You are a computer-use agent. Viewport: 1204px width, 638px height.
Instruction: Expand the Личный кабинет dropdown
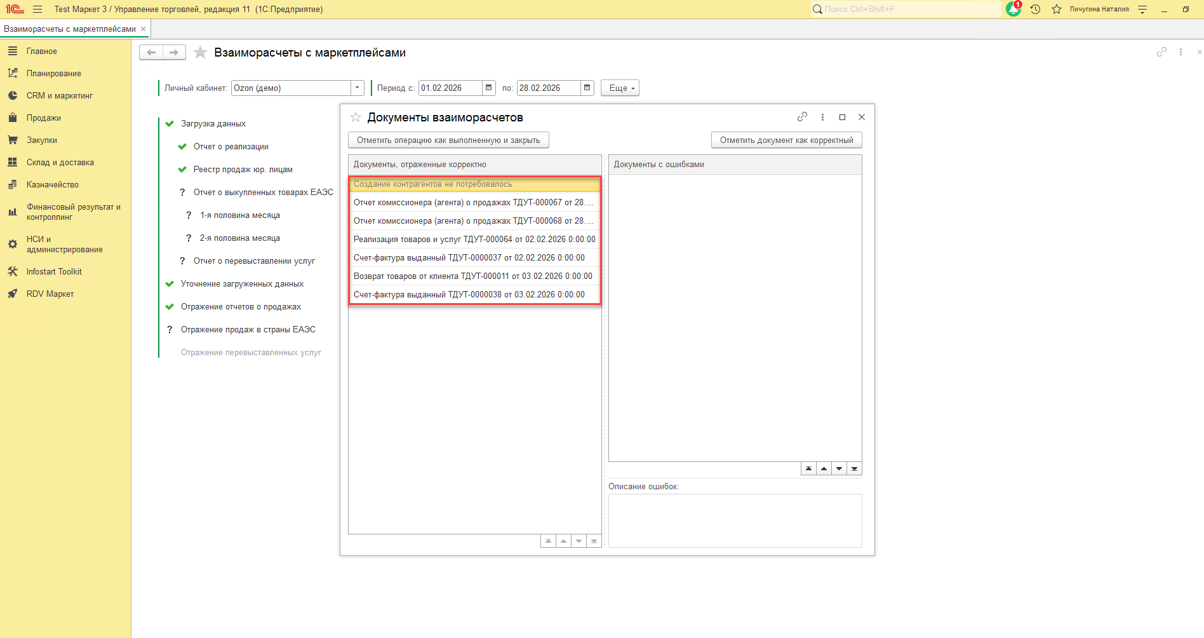click(358, 88)
